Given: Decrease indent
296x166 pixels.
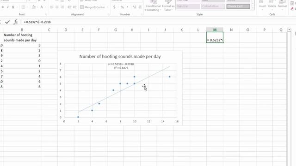Looking at the screenshot, I should [69, 7].
